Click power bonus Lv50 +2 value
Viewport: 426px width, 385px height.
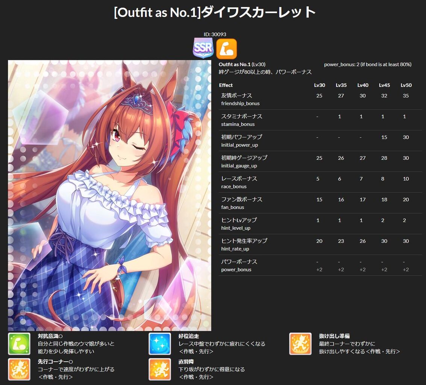coord(406,270)
